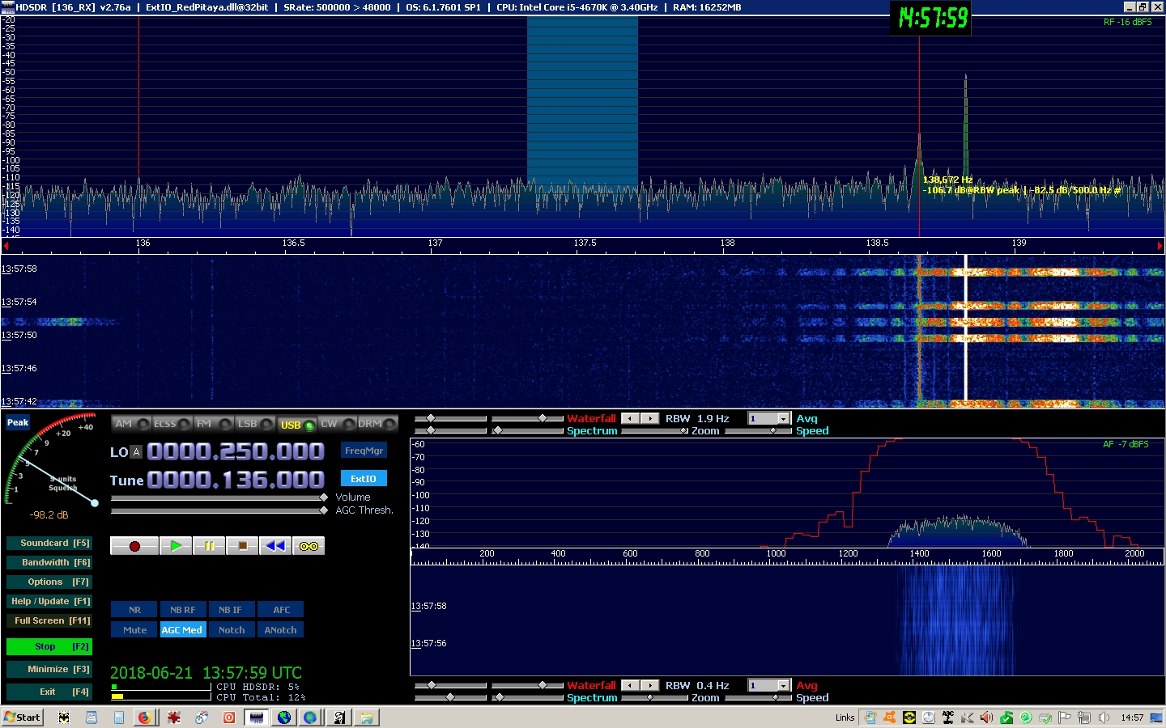This screenshot has width=1166, height=728.
Task: Click the LO frequency display
Action: pyautogui.click(x=236, y=451)
